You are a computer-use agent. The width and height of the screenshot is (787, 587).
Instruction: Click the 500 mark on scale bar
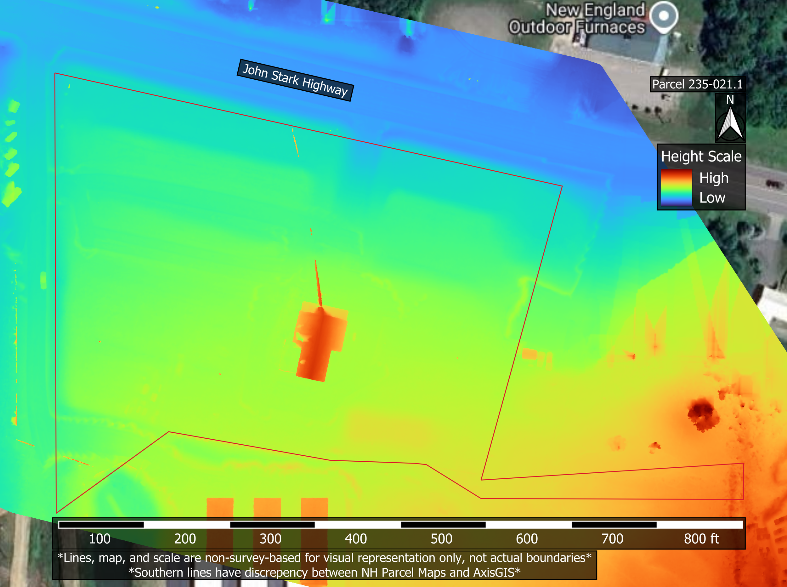tap(441, 539)
